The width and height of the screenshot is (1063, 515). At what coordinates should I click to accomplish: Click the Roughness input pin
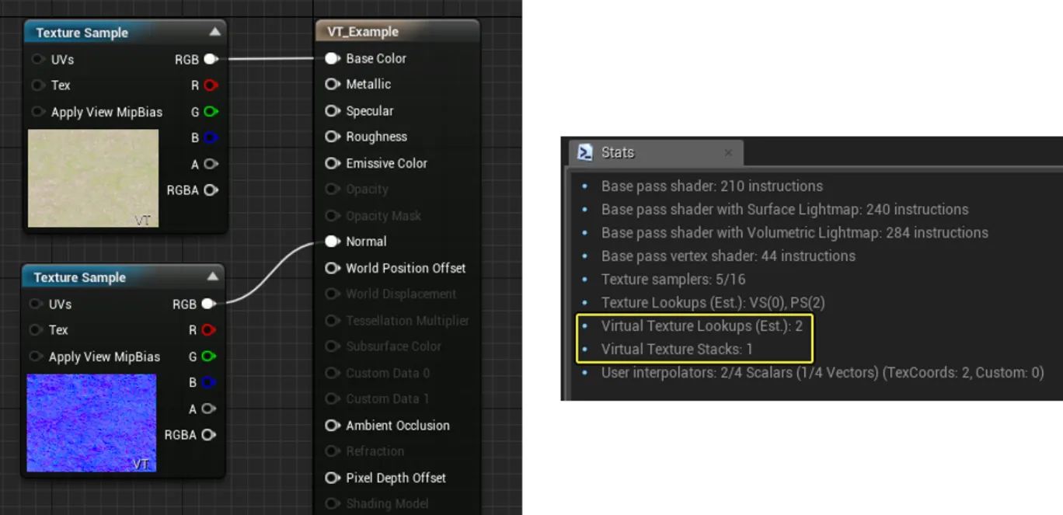tap(333, 137)
